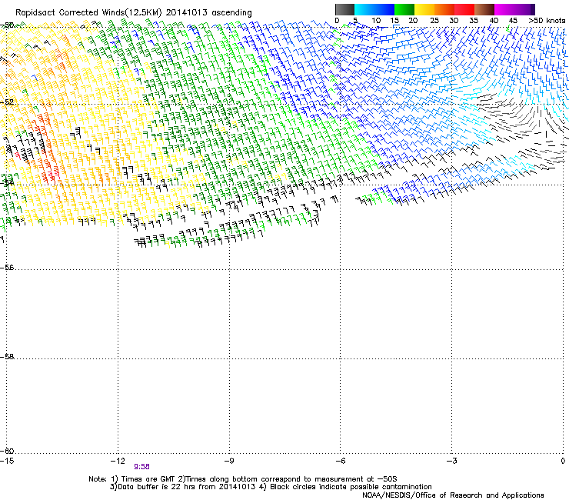Click the '25' legend scale number

click(x=434, y=21)
